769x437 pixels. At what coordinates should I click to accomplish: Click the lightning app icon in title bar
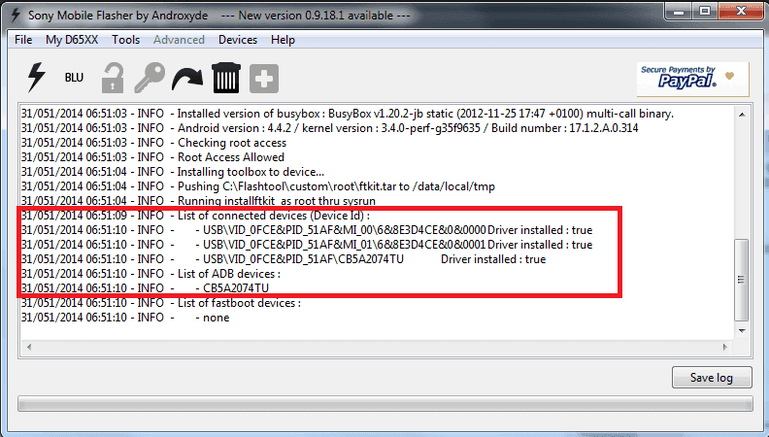click(15, 16)
